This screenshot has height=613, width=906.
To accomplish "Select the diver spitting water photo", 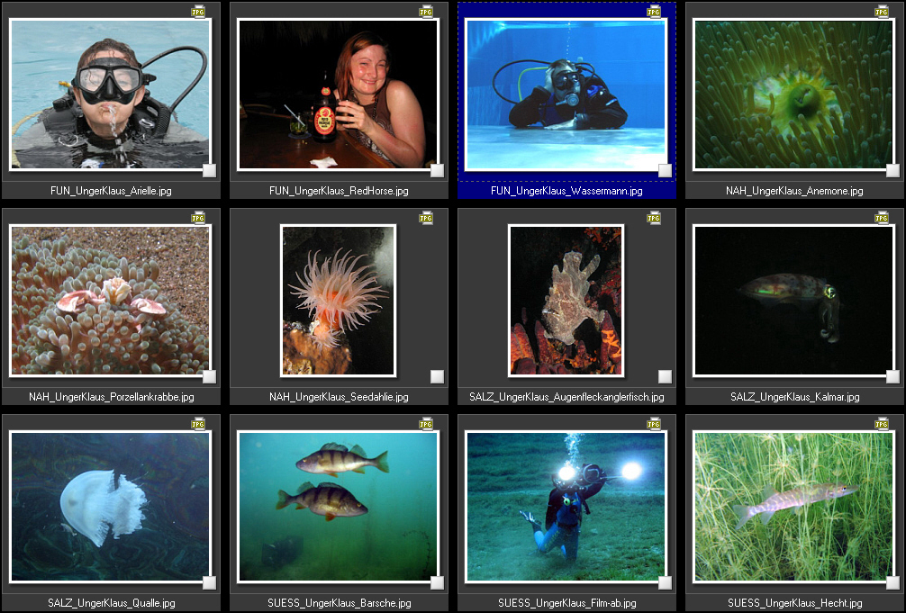I will 111,95.
